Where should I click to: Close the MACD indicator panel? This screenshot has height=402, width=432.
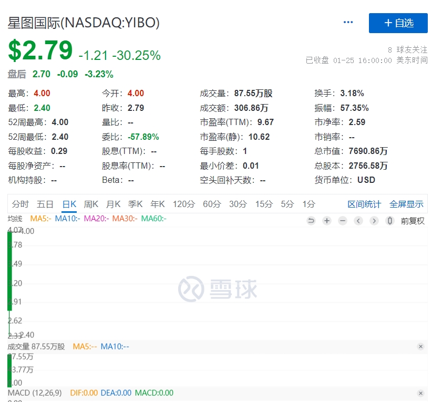pyautogui.click(x=420, y=393)
